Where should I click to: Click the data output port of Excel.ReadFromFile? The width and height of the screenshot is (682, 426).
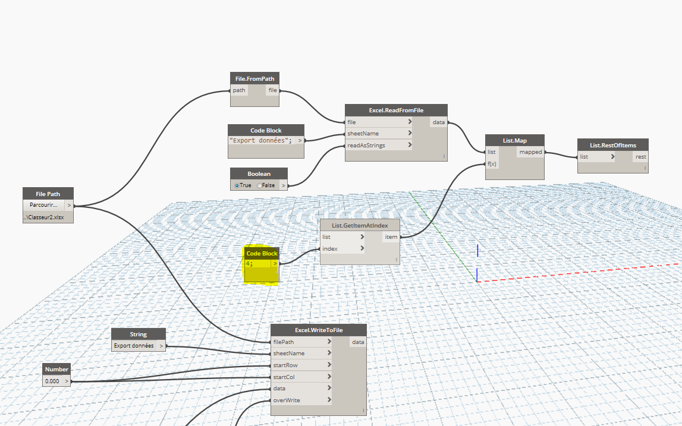(x=439, y=122)
